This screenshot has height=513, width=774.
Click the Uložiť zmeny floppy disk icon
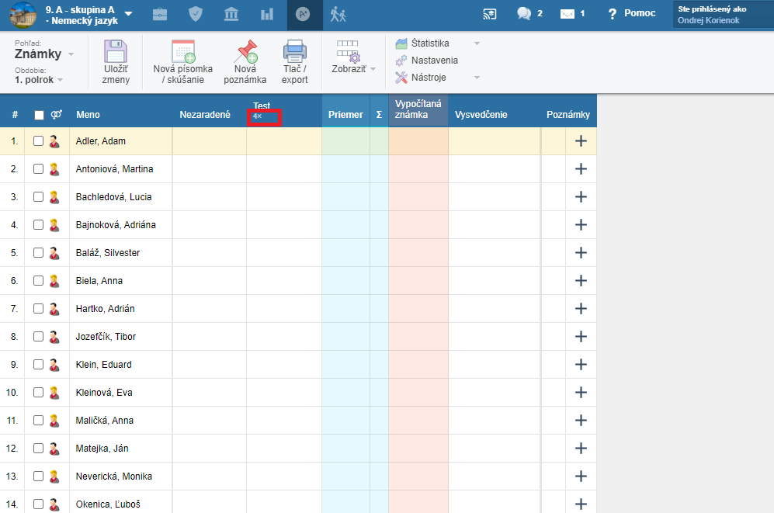[x=116, y=52]
